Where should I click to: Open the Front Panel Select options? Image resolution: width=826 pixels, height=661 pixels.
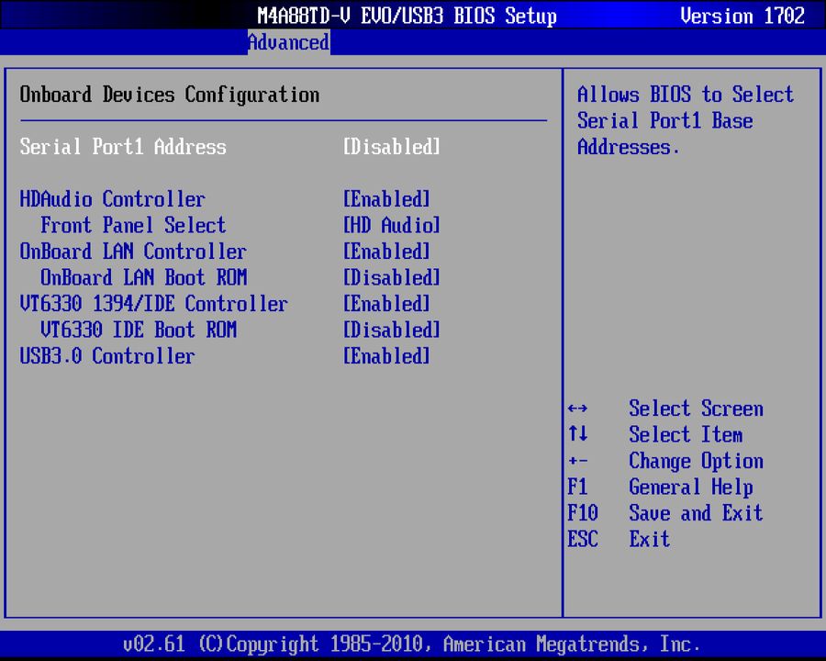[x=391, y=225]
